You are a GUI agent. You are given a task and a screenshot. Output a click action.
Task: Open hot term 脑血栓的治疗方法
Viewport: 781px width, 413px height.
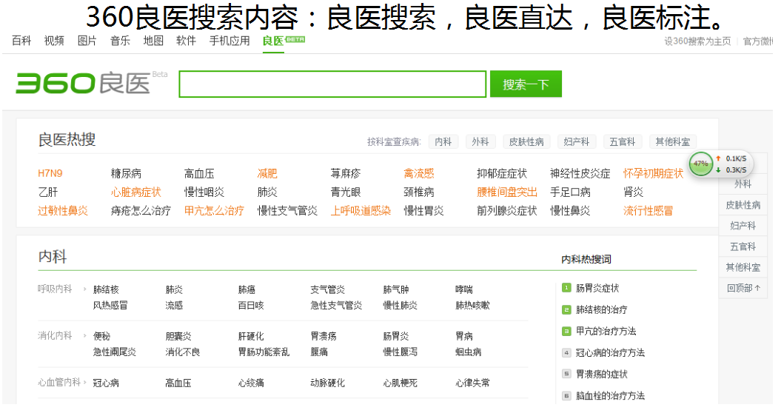[610, 395]
